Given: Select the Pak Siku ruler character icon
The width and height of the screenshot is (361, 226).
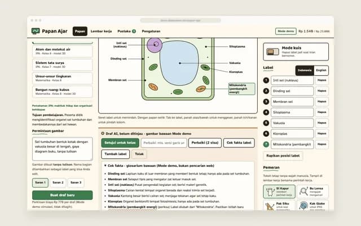Looking at the screenshot, I should (270, 206).
